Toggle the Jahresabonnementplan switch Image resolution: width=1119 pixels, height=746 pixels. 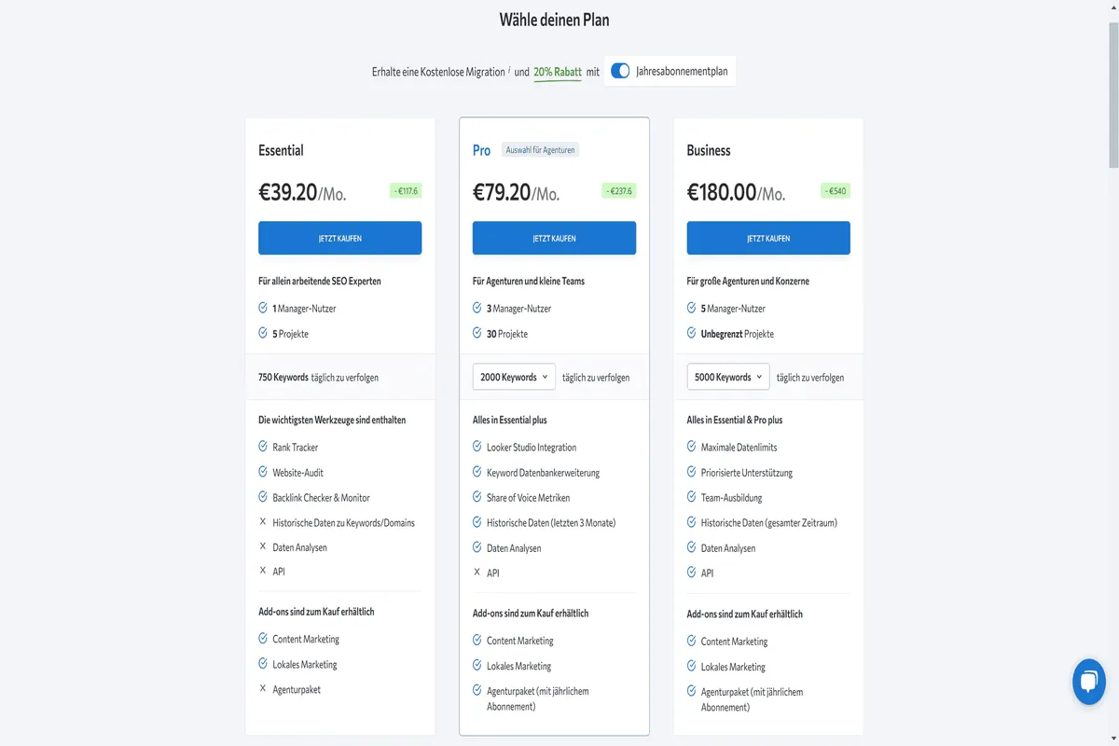tap(620, 71)
